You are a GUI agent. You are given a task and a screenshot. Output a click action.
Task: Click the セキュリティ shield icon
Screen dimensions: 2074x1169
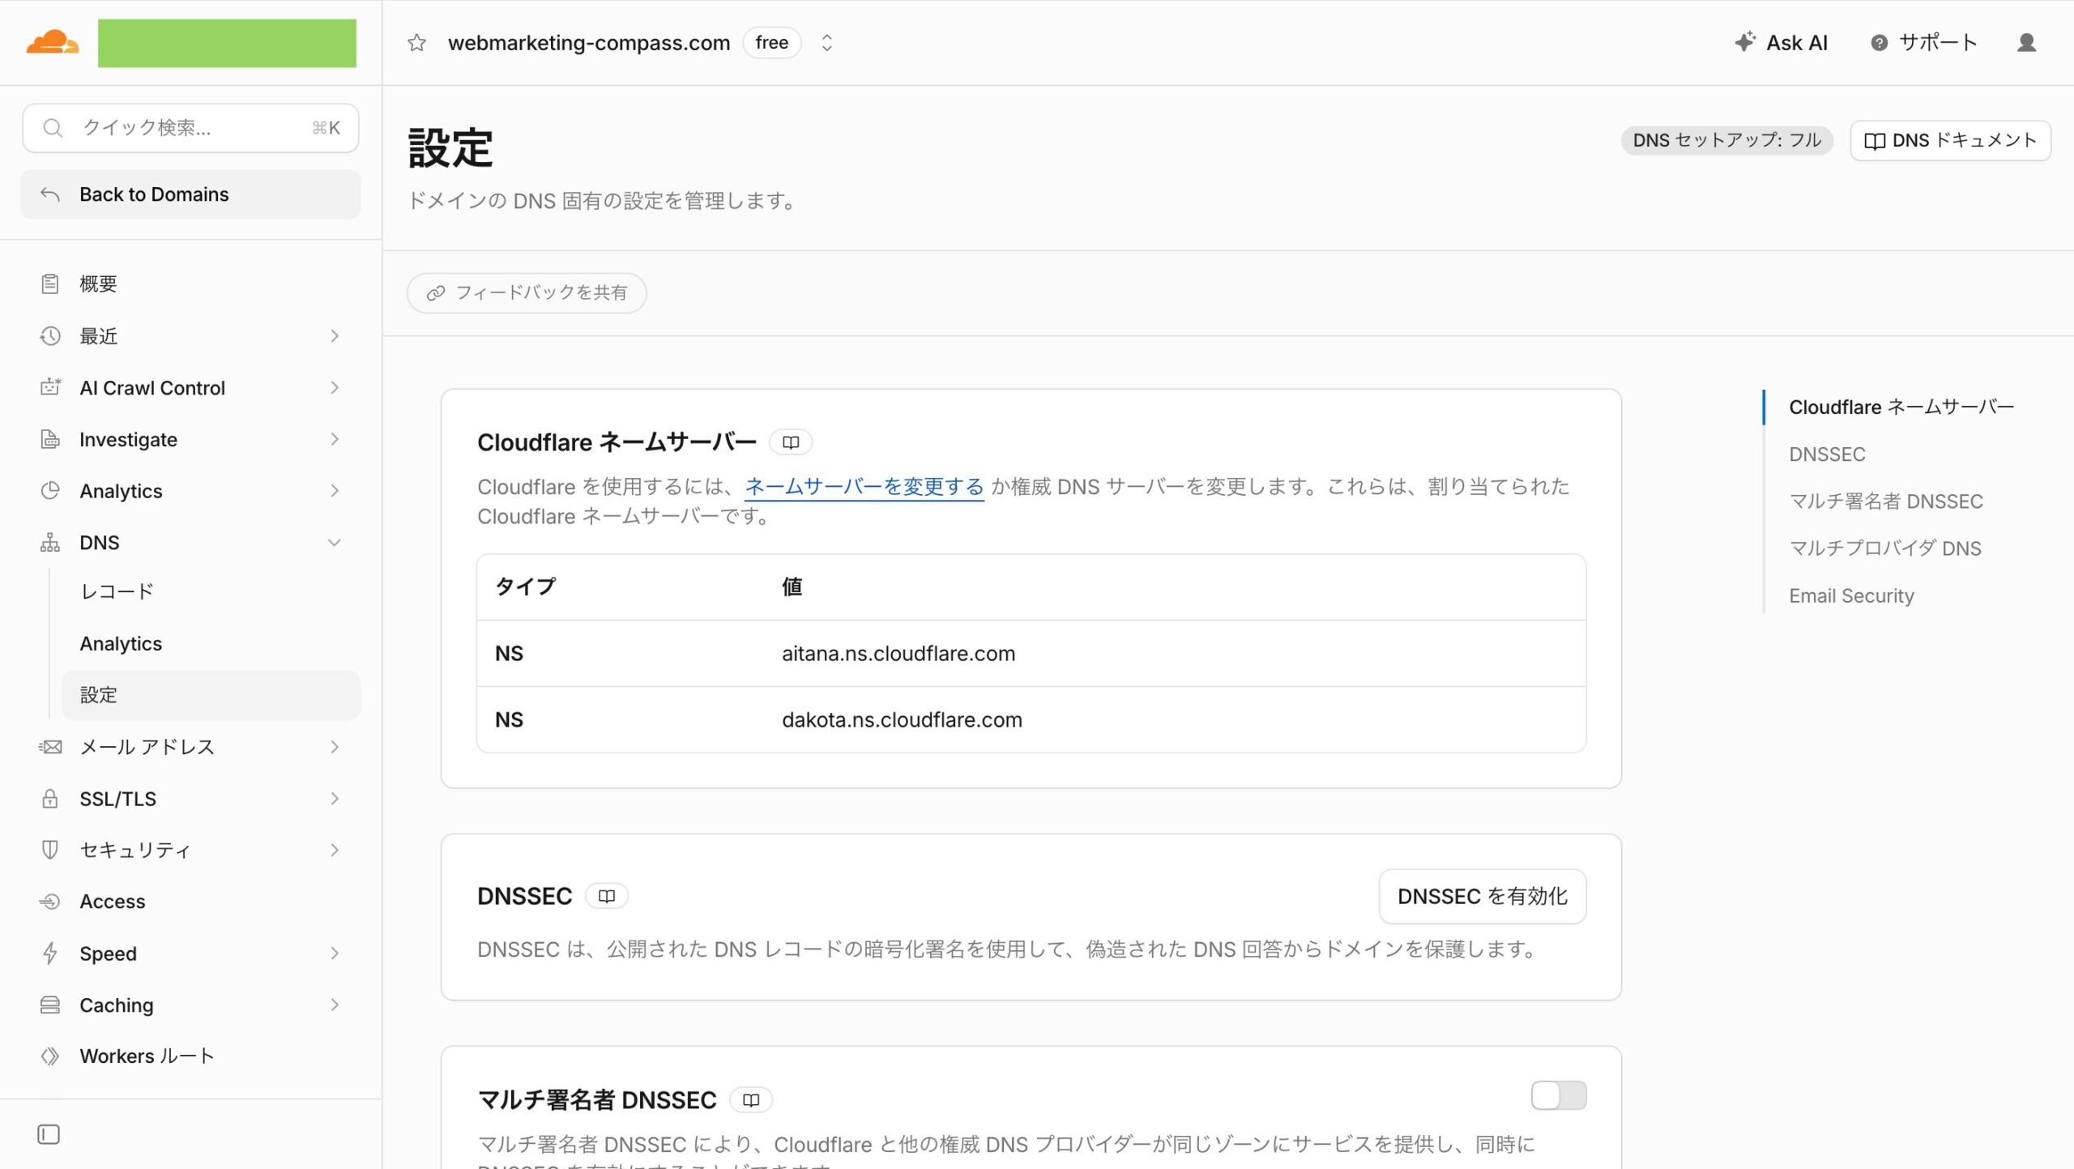coord(50,850)
